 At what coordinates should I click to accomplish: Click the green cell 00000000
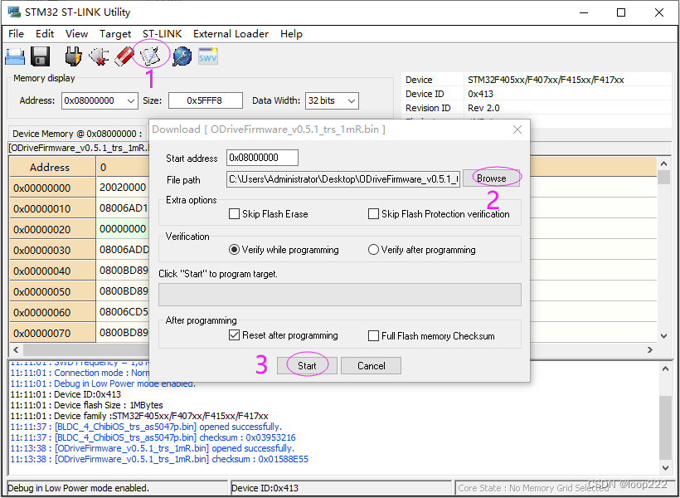123,229
